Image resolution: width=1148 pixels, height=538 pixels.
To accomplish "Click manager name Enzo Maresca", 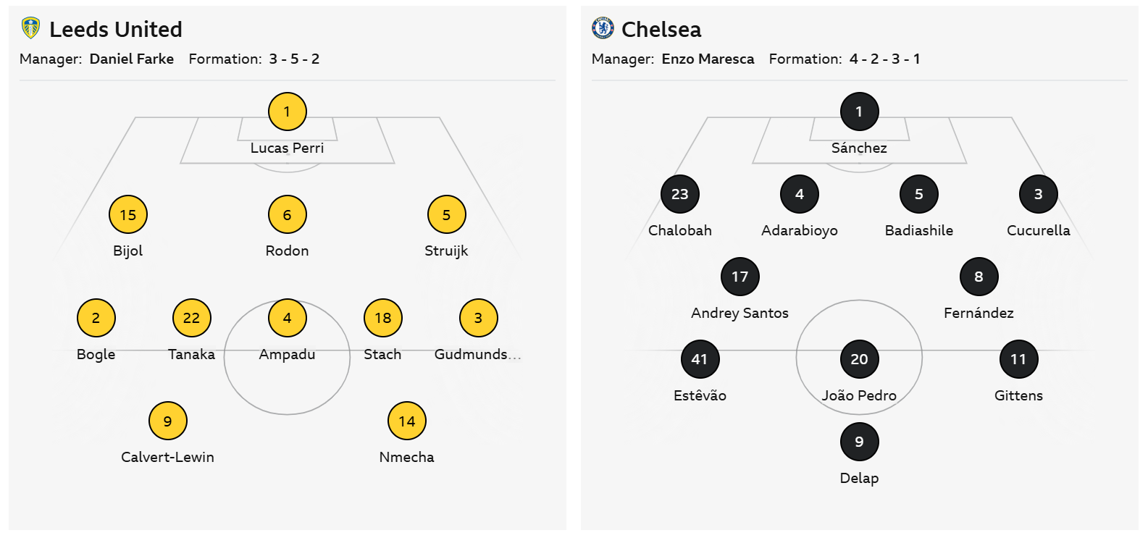I will coord(708,59).
